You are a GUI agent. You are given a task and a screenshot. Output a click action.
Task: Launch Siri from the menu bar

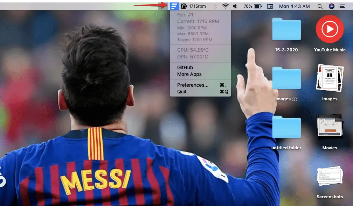(331, 6)
